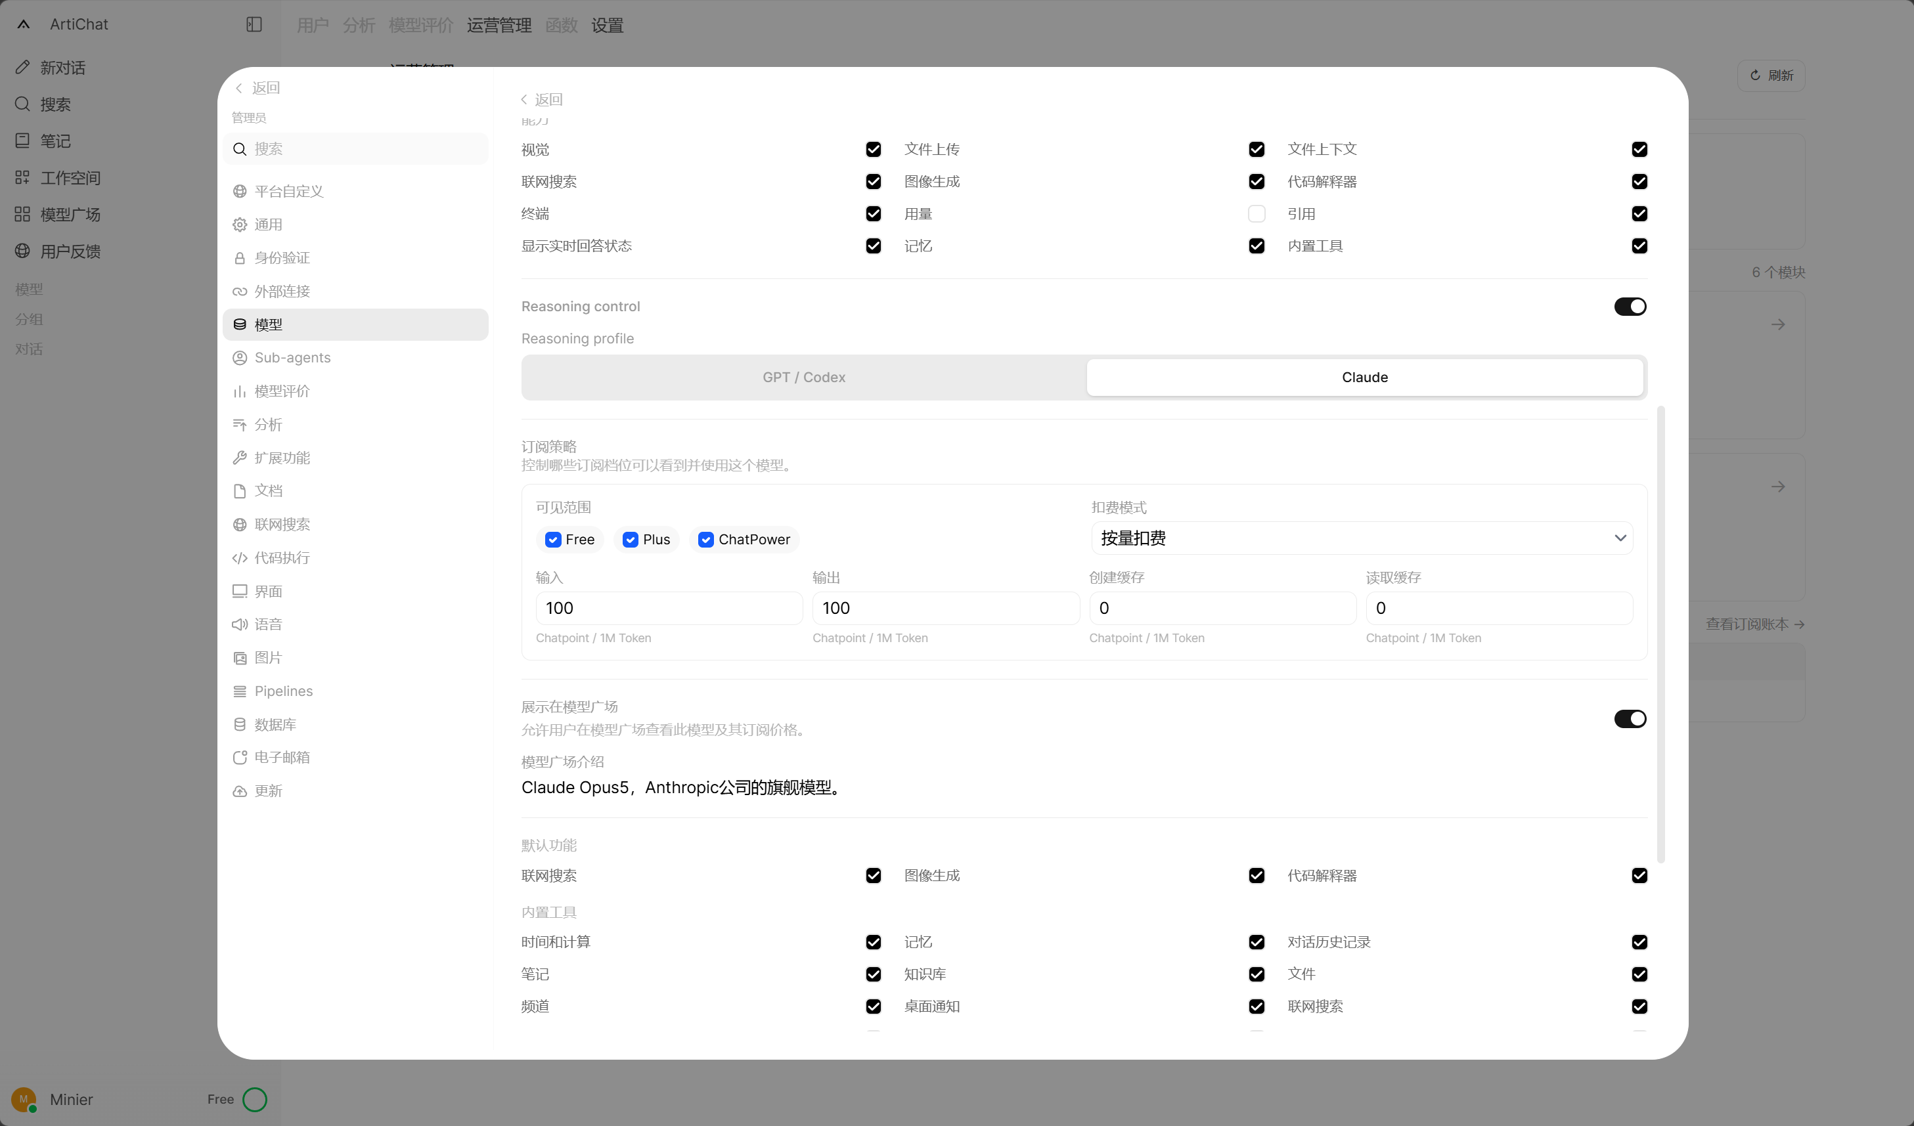1914x1126 pixels.
Task: Click the 扩展功能 wrench icon
Action: coord(240,458)
